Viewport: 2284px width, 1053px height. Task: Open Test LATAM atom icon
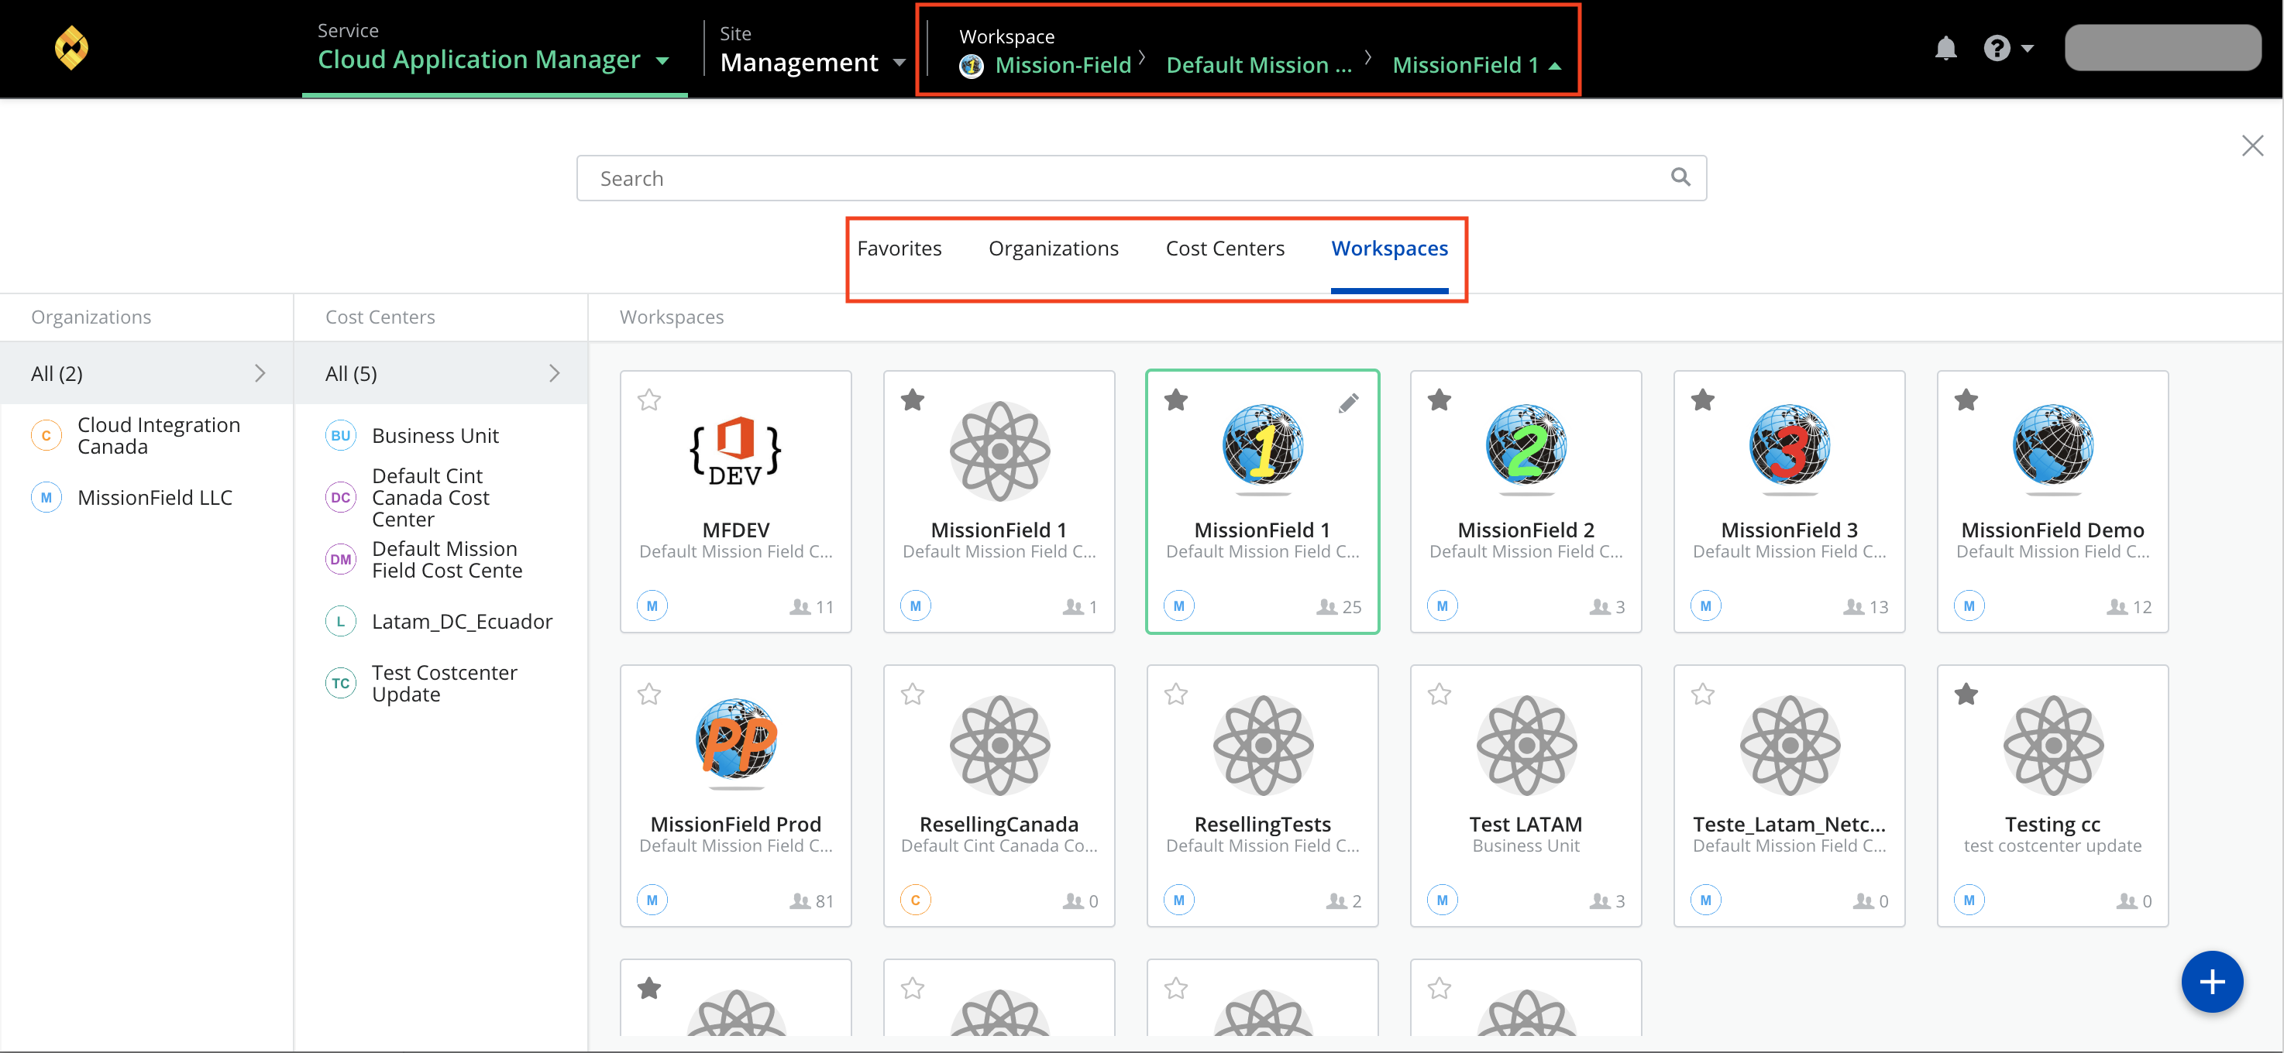click(x=1526, y=745)
